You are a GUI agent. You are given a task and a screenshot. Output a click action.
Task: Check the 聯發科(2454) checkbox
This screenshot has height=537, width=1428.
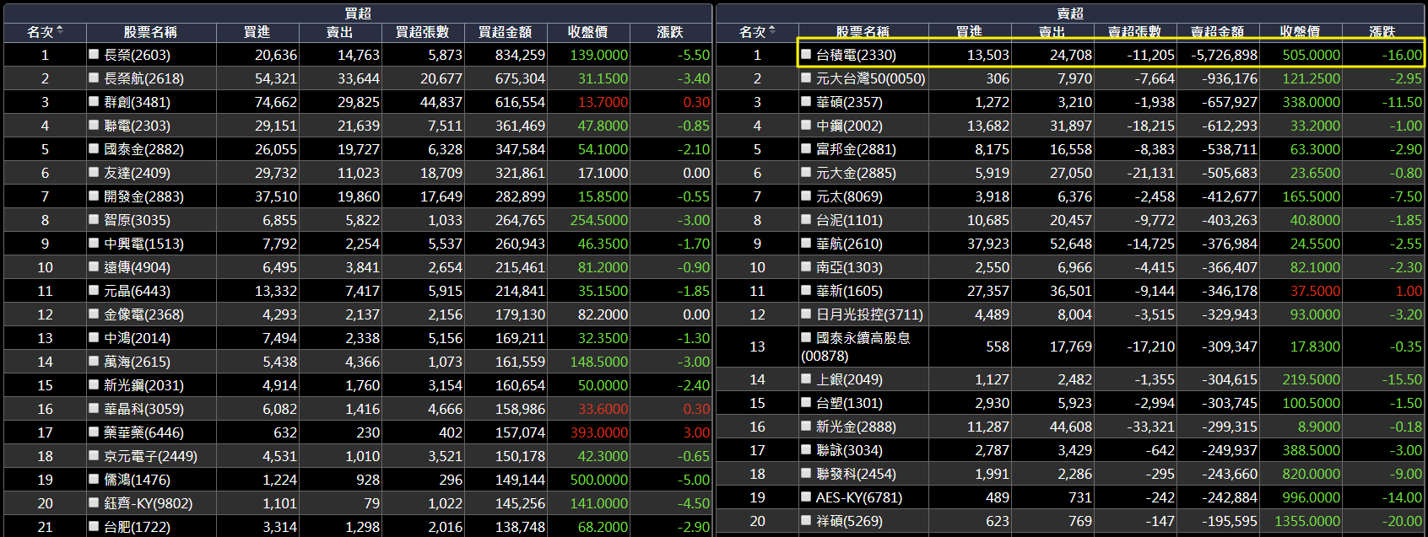click(x=806, y=473)
